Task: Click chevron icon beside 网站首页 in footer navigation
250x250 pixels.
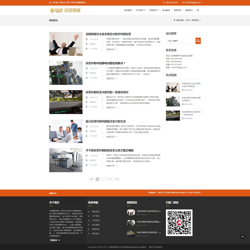Action: tap(89, 212)
